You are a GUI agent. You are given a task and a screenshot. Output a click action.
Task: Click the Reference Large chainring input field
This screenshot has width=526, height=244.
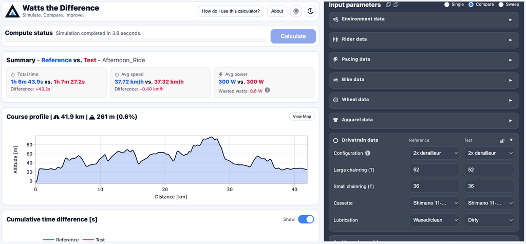pyautogui.click(x=434, y=170)
